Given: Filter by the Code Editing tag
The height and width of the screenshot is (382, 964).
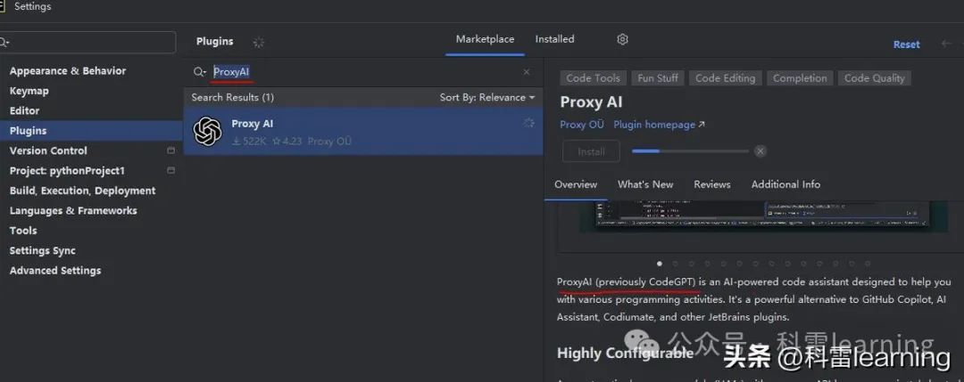Looking at the screenshot, I should pyautogui.click(x=725, y=77).
